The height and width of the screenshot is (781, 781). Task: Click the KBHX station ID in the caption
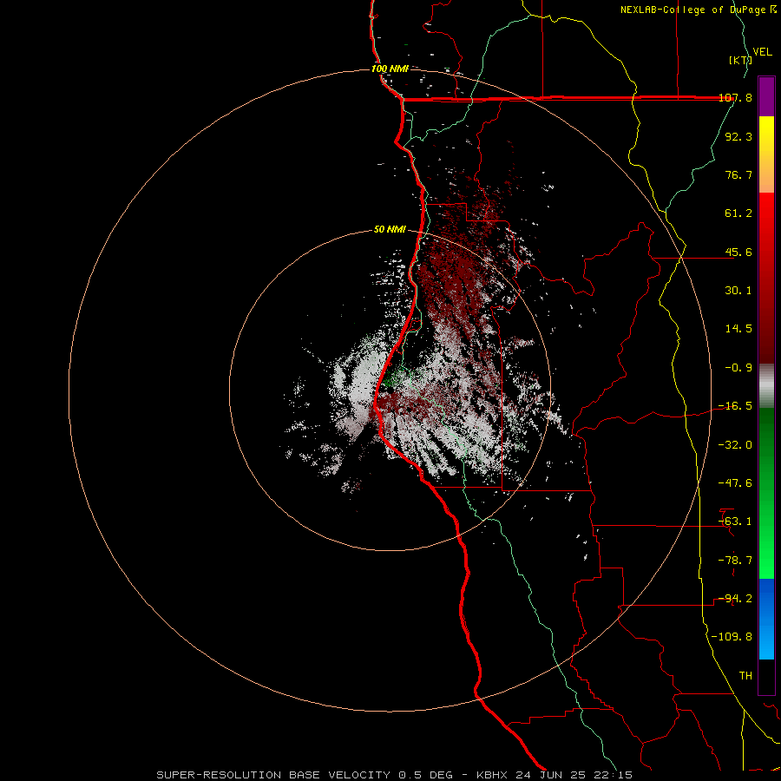pos(492,775)
